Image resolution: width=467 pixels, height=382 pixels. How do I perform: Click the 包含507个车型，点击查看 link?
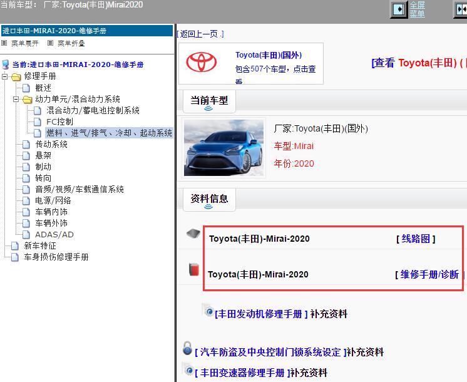tap(275, 74)
